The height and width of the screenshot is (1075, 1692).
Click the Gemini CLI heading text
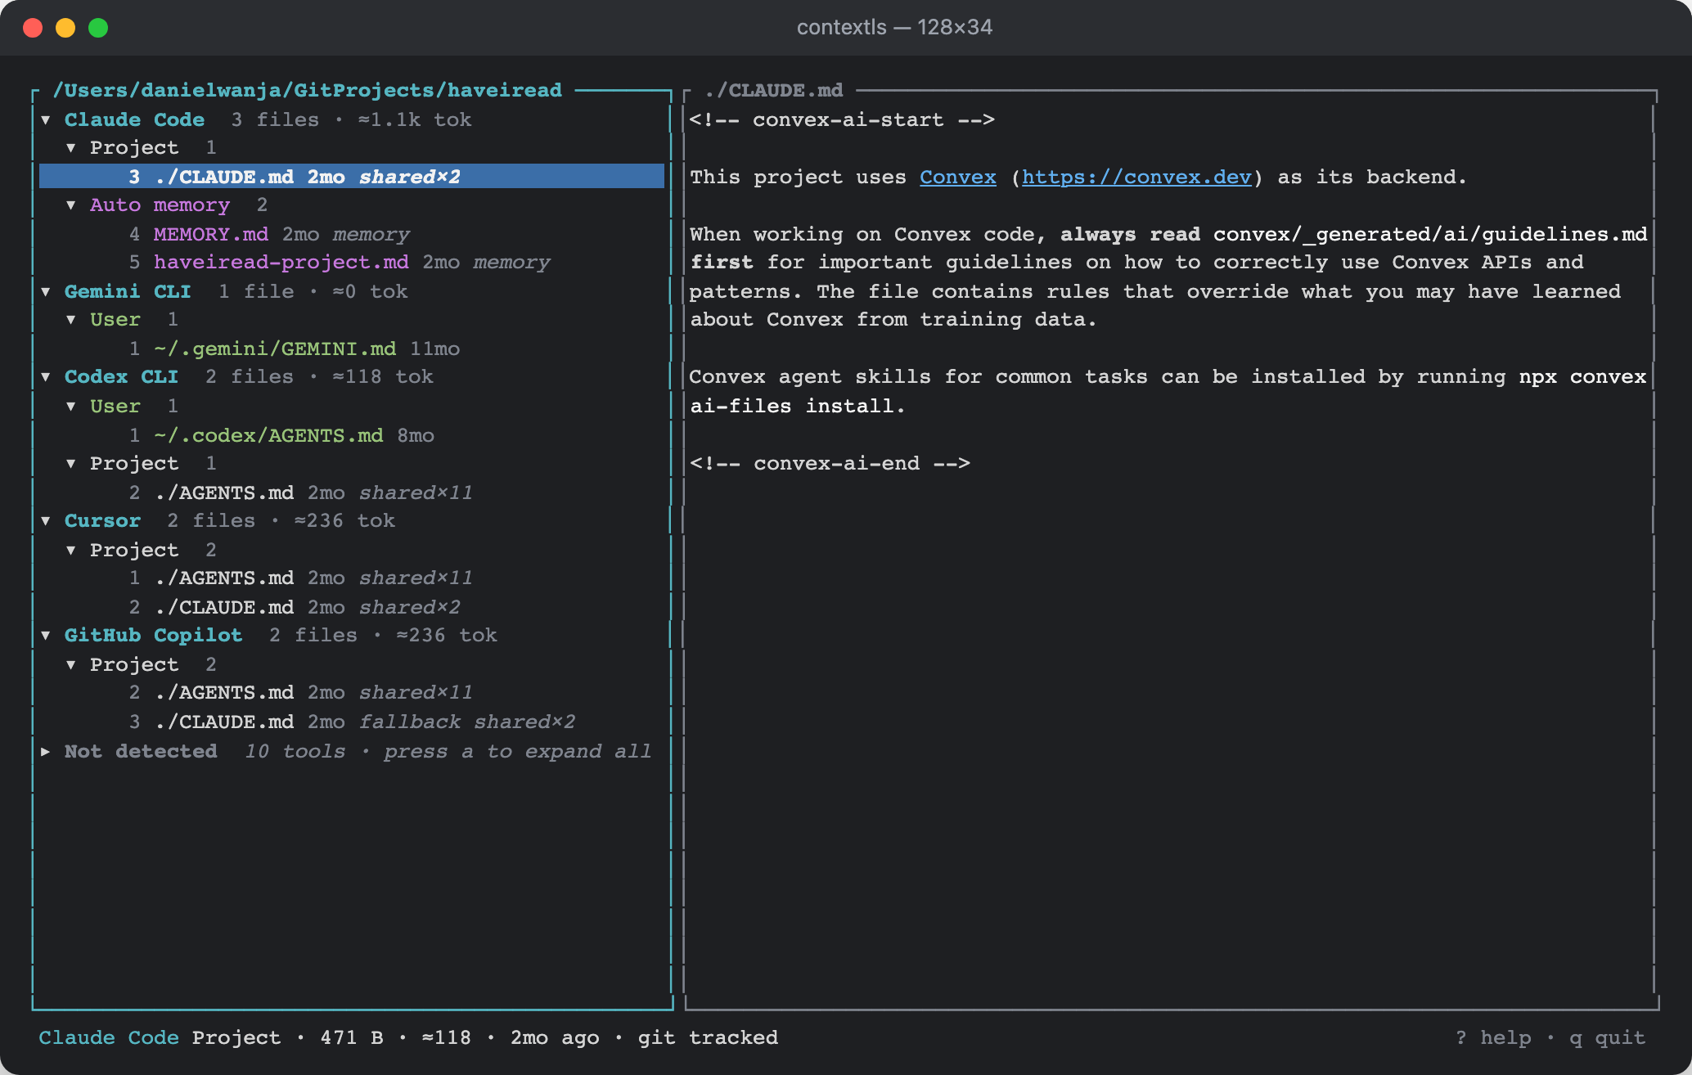pos(128,292)
